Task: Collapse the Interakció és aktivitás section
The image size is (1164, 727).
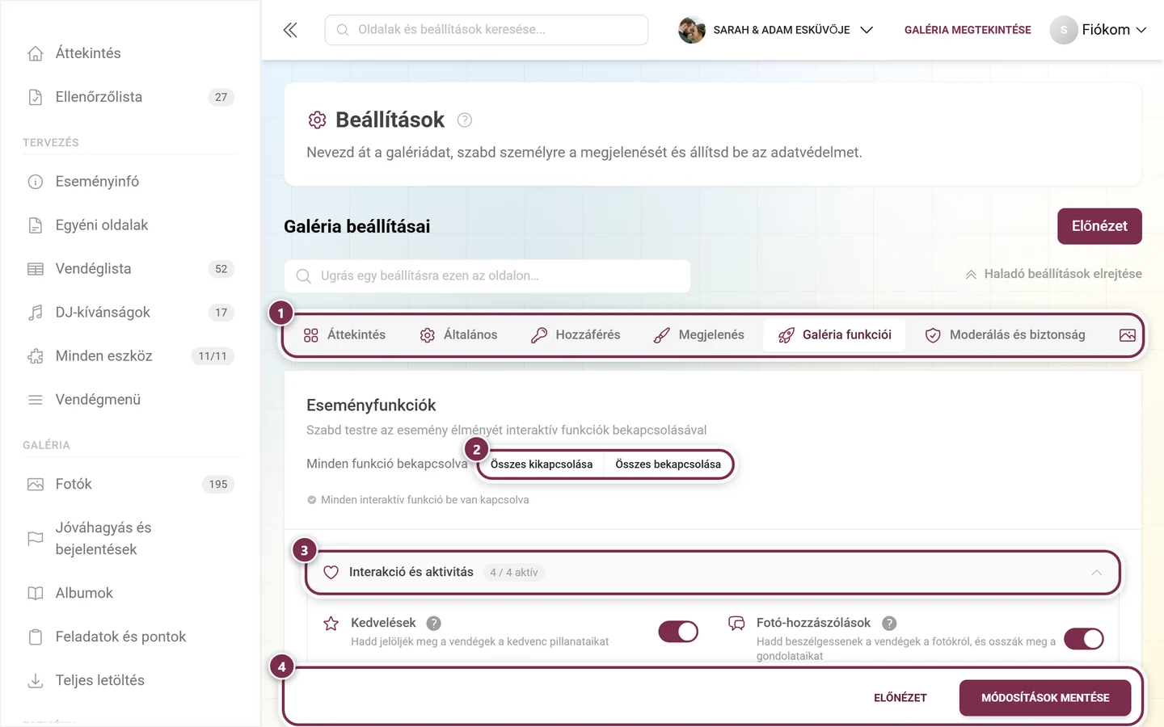Action: click(x=713, y=573)
